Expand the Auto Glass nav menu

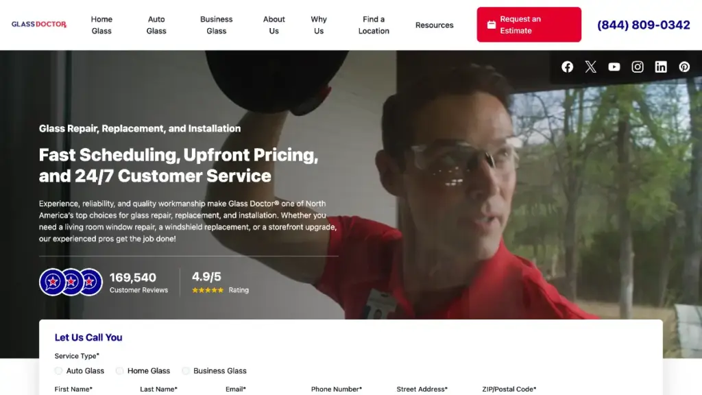(x=156, y=25)
